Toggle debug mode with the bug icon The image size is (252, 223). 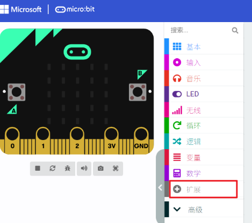point(68,169)
